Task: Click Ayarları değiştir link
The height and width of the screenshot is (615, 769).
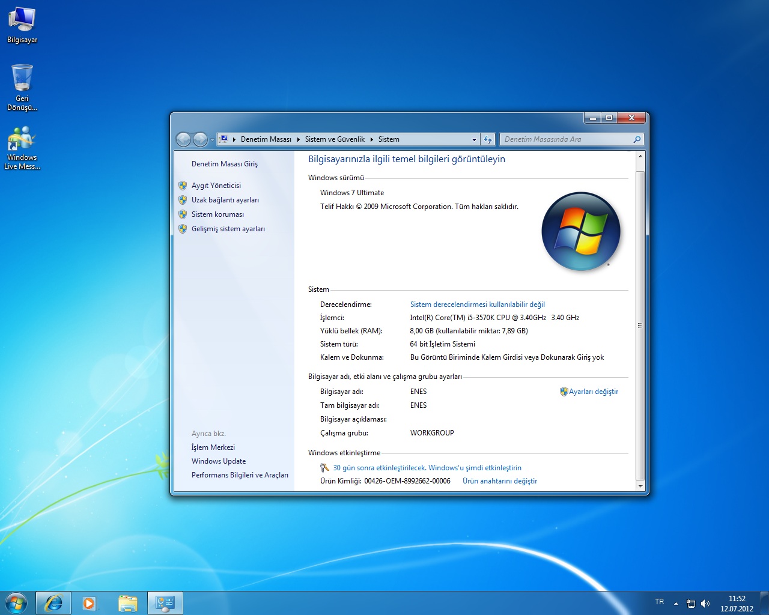Action: (x=594, y=392)
